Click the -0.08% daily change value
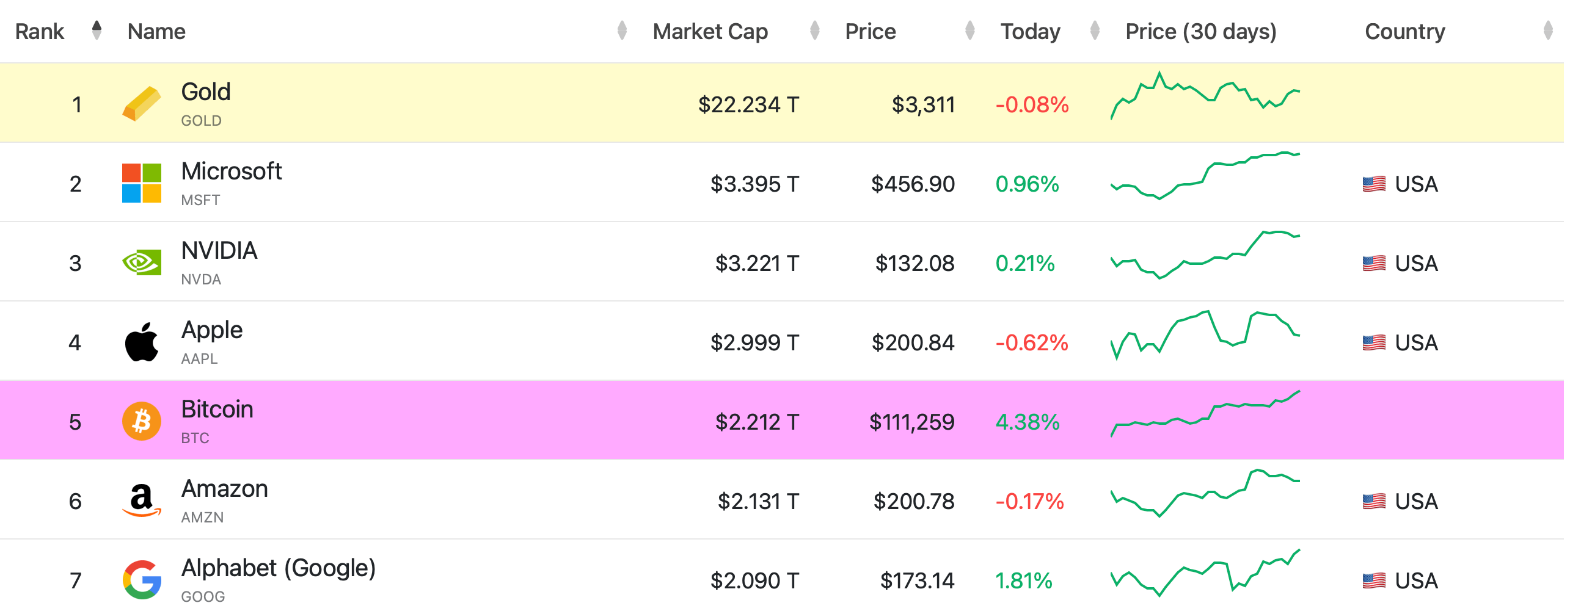Viewport: 1570px width, 614px height. pos(1032,104)
